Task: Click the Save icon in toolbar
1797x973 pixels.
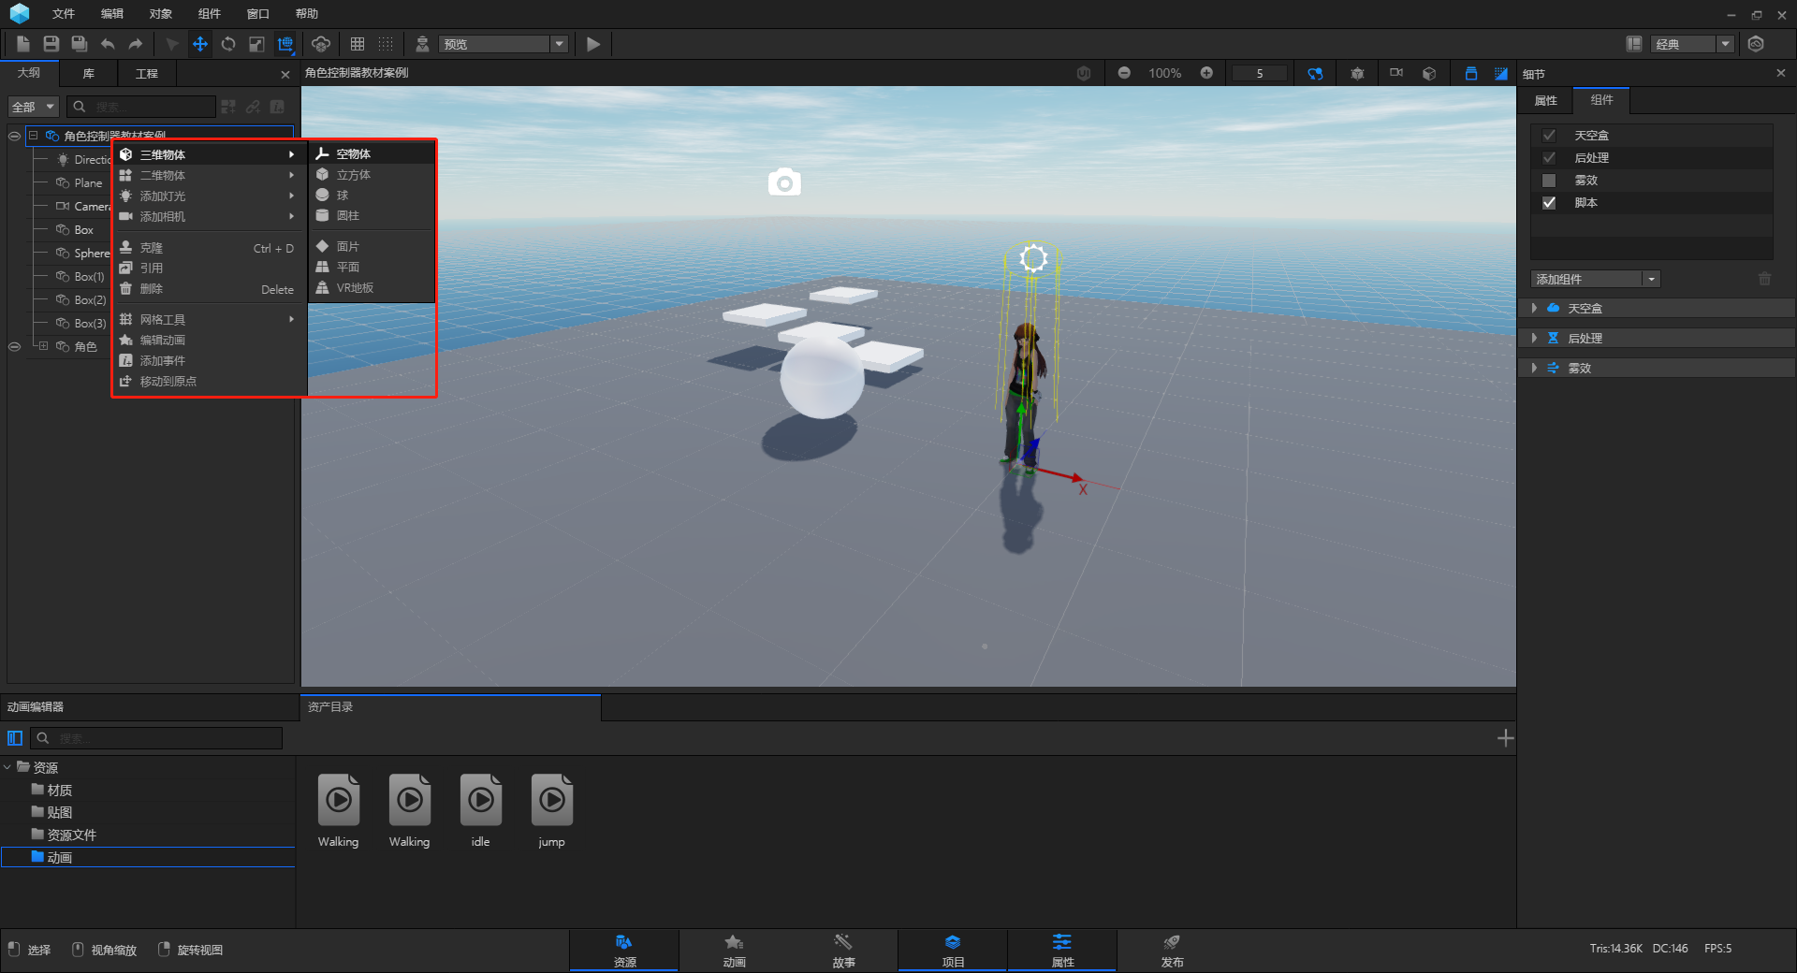Action: 51,44
